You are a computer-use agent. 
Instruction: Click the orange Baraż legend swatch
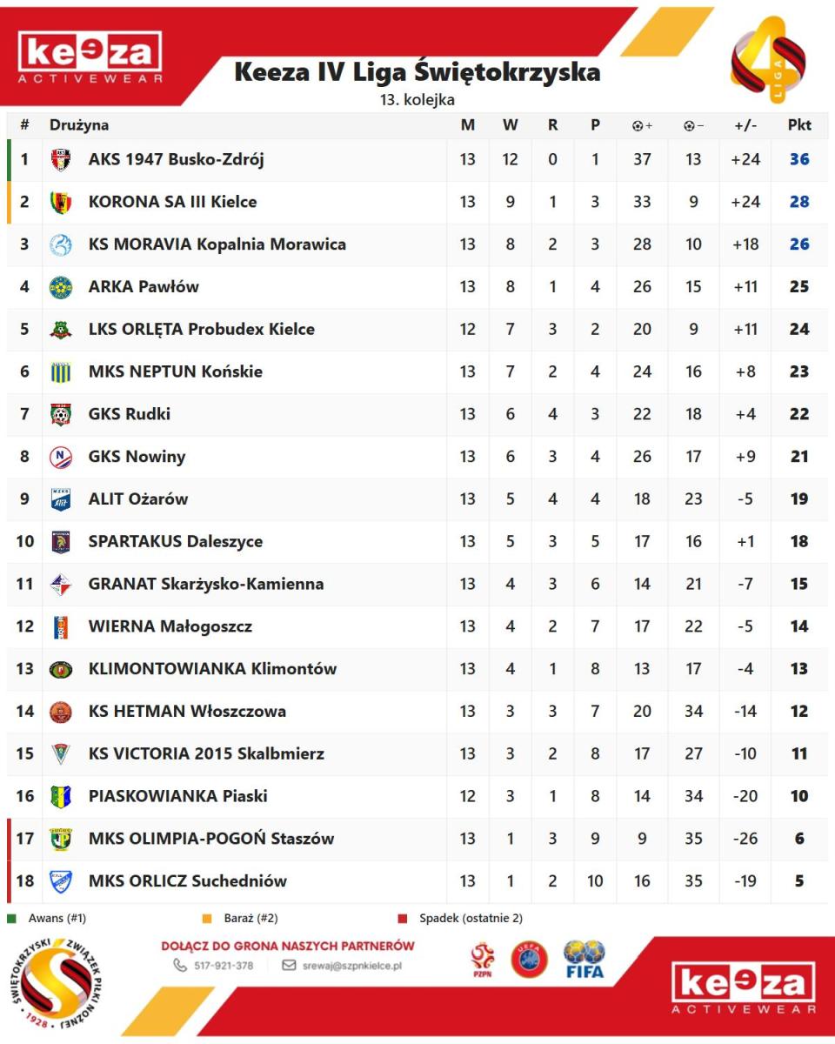point(206,918)
